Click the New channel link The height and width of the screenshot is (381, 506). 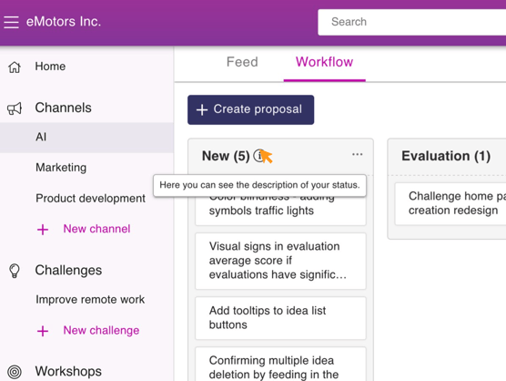[x=96, y=229]
